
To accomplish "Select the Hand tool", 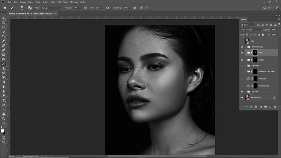I will [4, 114].
